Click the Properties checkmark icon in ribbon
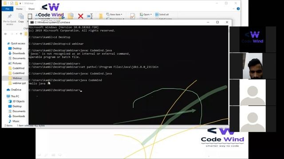 pos(133,16)
